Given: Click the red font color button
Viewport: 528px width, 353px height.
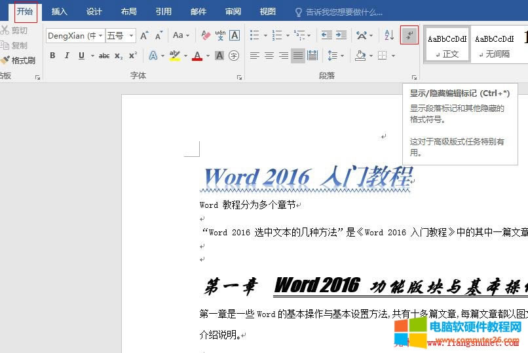Looking at the screenshot, I should coord(197,56).
